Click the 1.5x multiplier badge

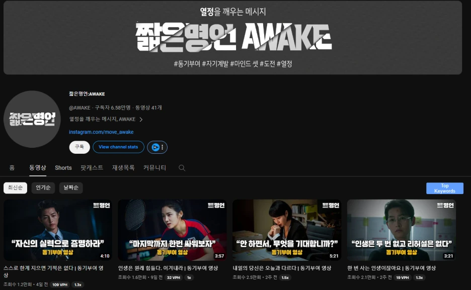285,278
